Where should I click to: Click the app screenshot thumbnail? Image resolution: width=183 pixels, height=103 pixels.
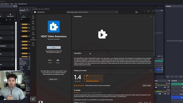[x=103, y=34]
